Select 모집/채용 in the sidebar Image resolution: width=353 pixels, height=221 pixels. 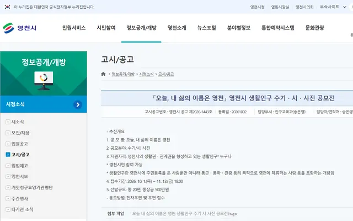point(20,133)
